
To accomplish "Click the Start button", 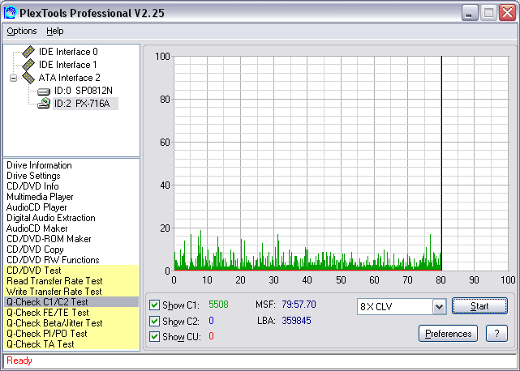I will [x=479, y=306].
